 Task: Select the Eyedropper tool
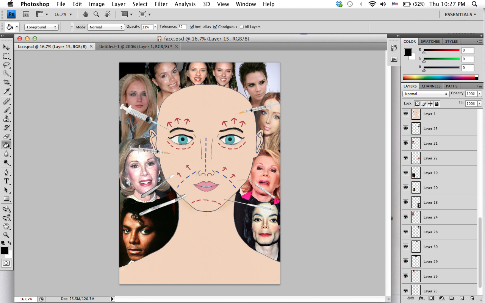pos(6,91)
